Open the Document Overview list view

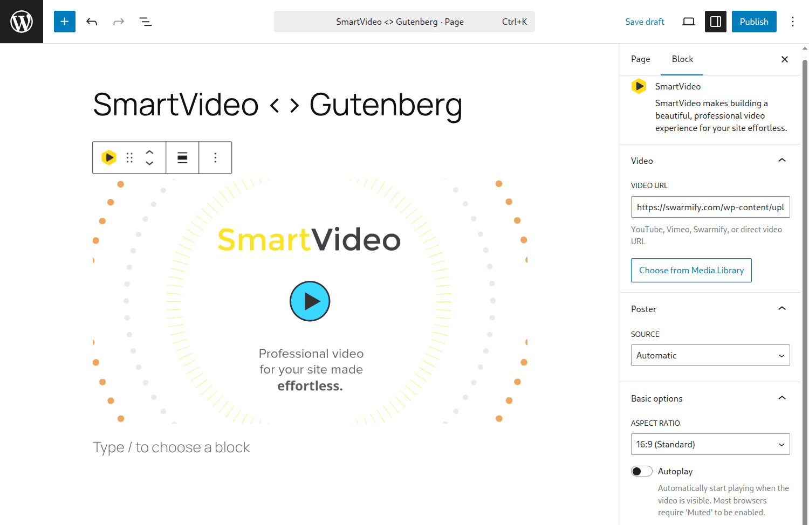[x=146, y=22]
